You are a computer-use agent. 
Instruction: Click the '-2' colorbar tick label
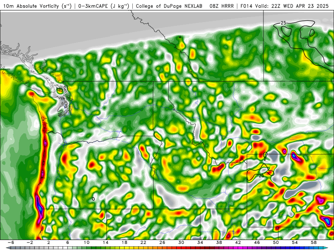[30, 242]
